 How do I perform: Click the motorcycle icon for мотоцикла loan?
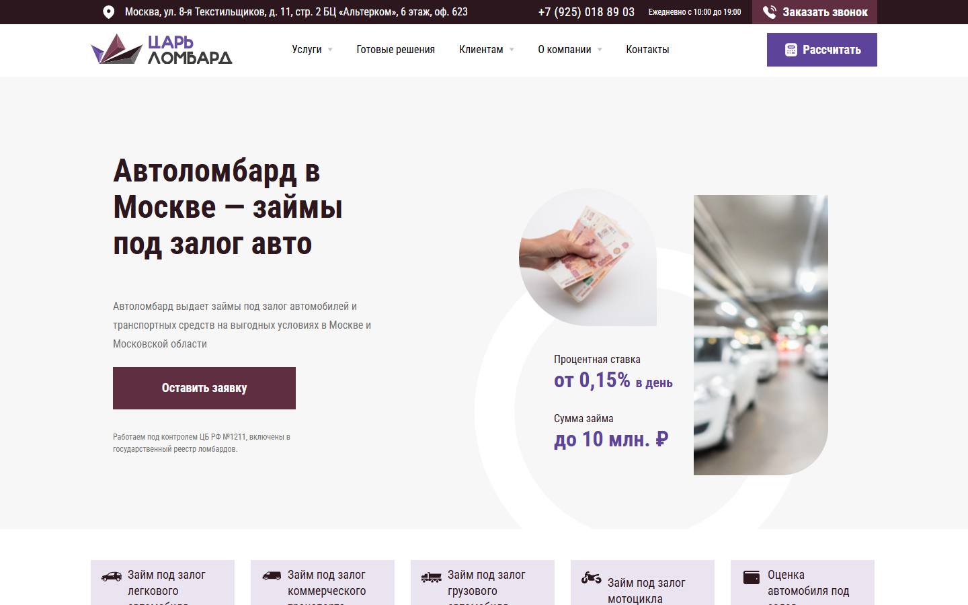coord(592,577)
